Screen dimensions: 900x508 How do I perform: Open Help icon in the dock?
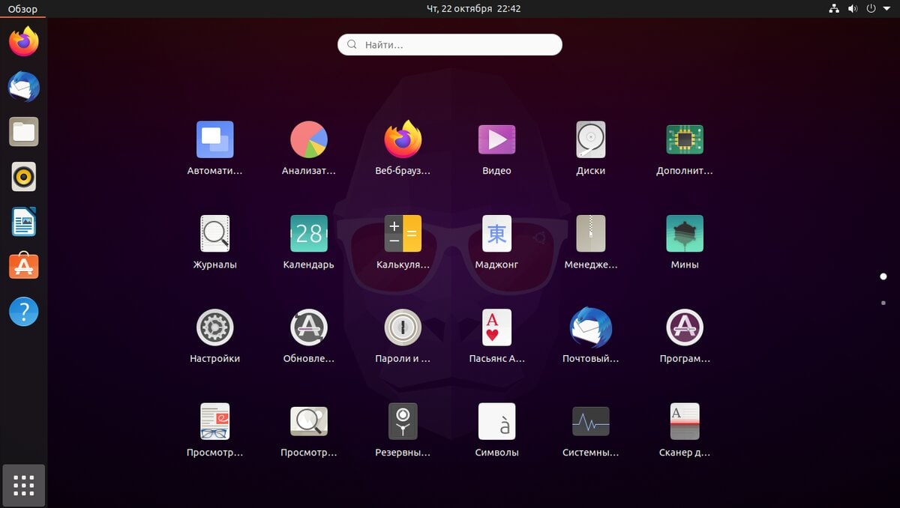24,311
